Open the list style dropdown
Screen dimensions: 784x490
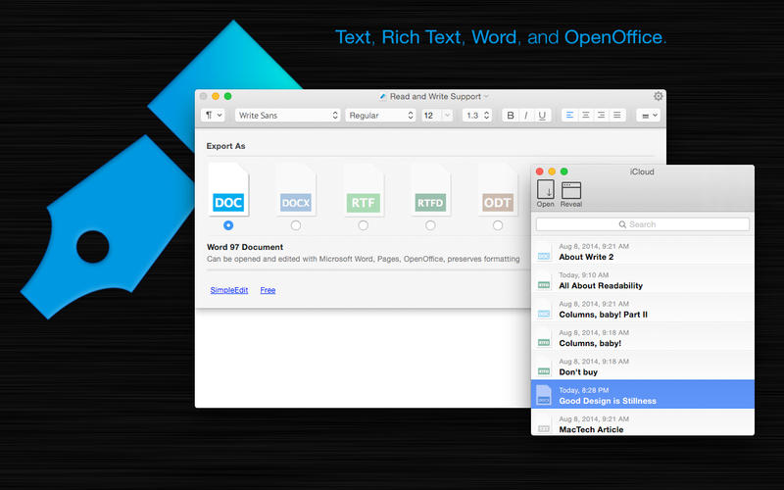pos(648,115)
